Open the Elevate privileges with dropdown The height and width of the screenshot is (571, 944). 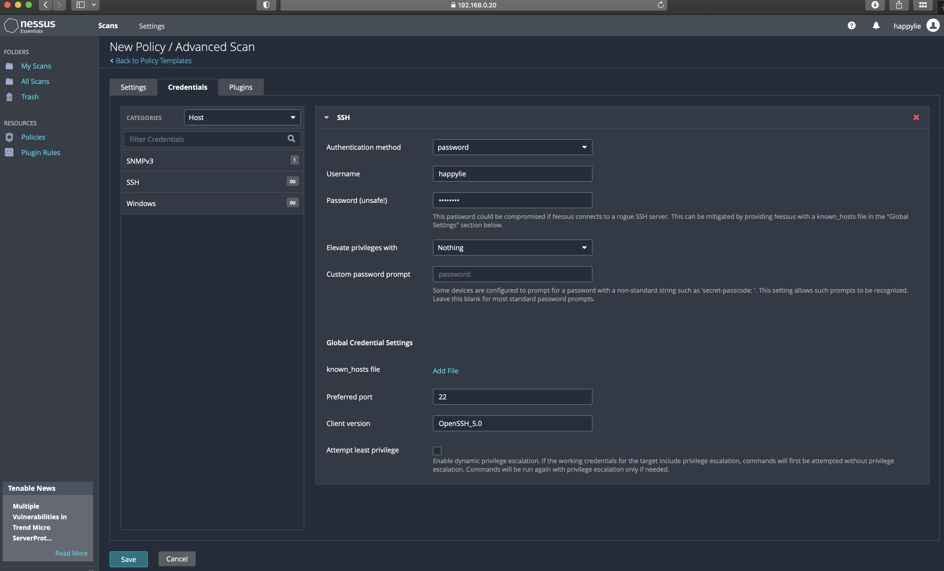(512, 248)
